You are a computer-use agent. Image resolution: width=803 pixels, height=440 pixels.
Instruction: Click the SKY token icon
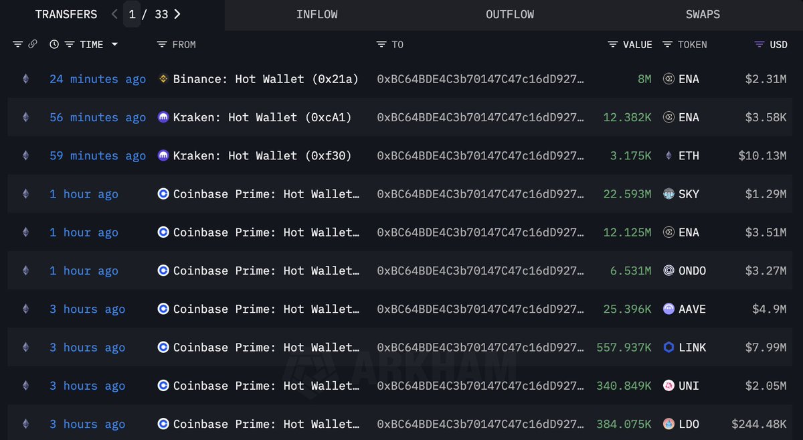tap(668, 194)
